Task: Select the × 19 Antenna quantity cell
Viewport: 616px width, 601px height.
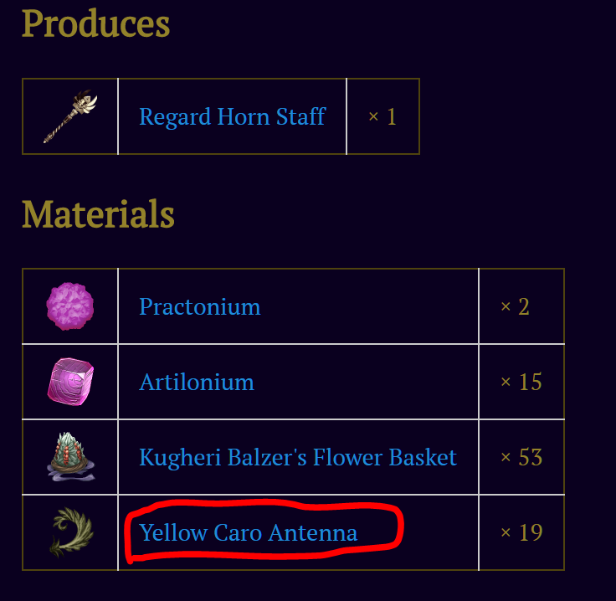Action: [521, 532]
